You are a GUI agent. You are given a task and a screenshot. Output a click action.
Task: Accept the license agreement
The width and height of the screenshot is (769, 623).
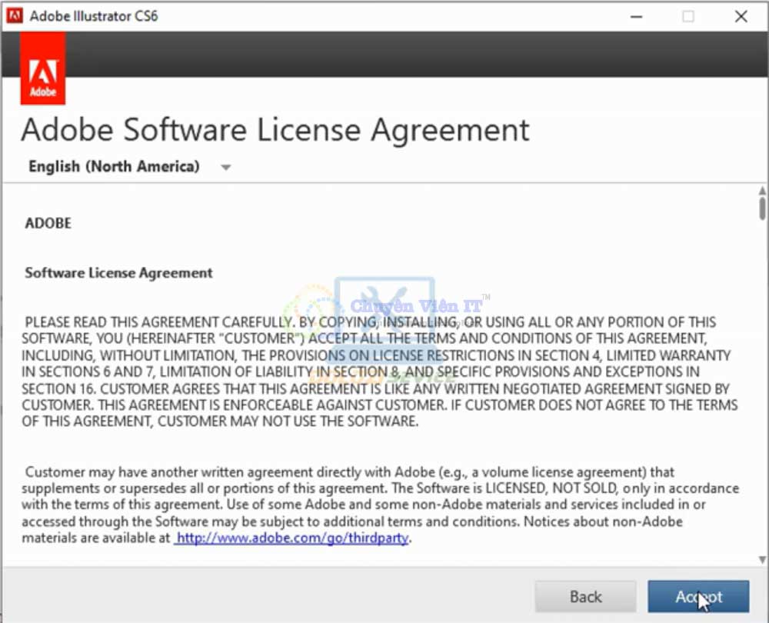coord(698,597)
